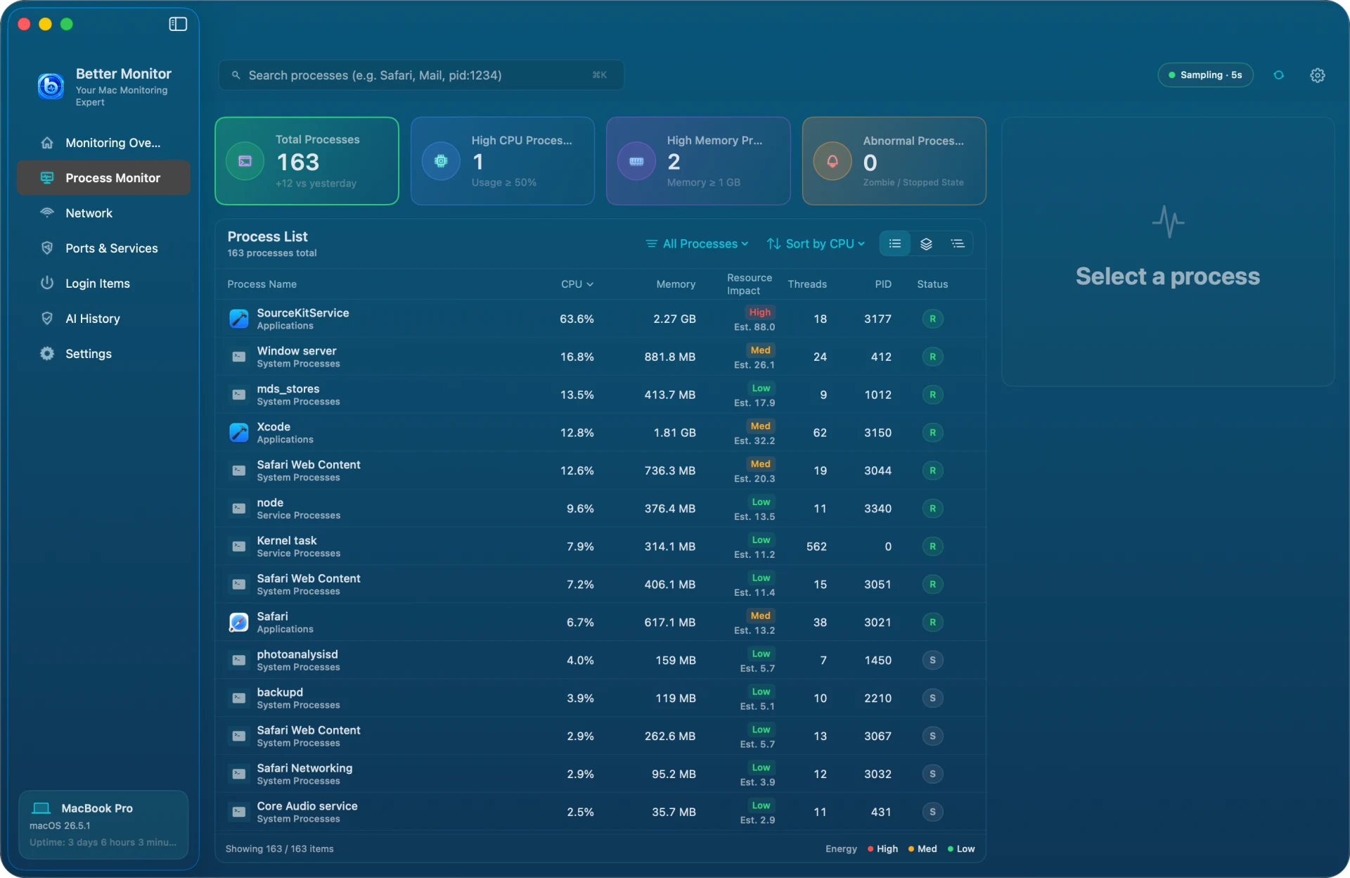The height and width of the screenshot is (878, 1350).
Task: Click the Safari compass icon in list
Action: tap(239, 623)
